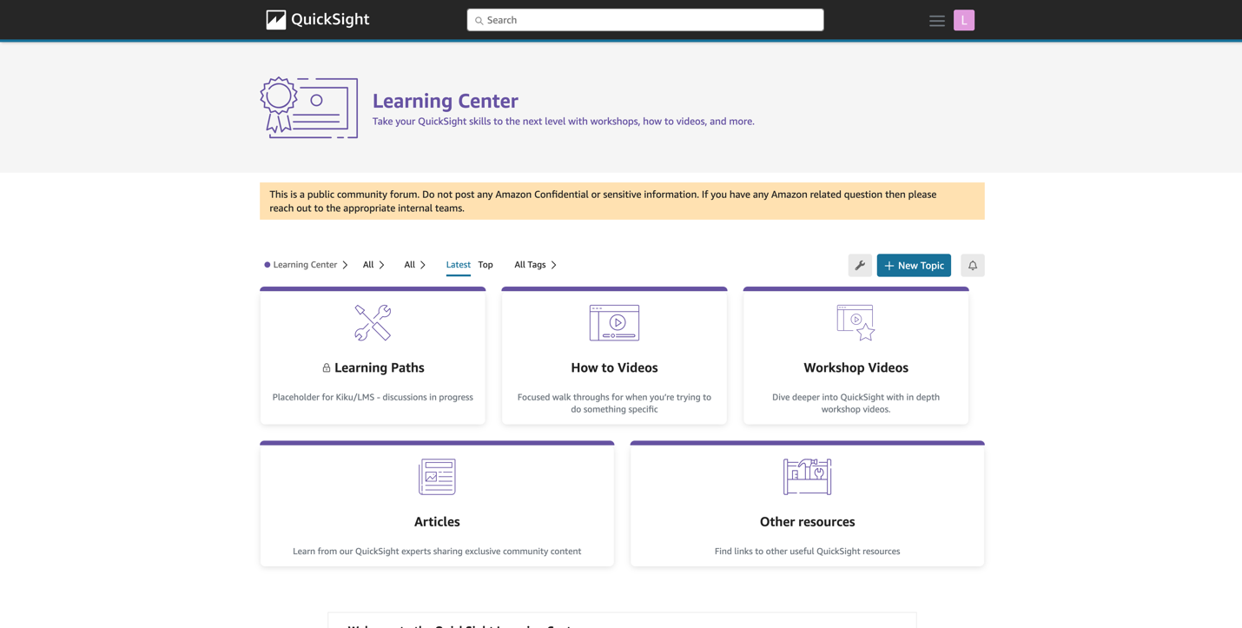Expand the All Tags dropdown
Viewport: 1242px width, 628px height.
pos(535,265)
